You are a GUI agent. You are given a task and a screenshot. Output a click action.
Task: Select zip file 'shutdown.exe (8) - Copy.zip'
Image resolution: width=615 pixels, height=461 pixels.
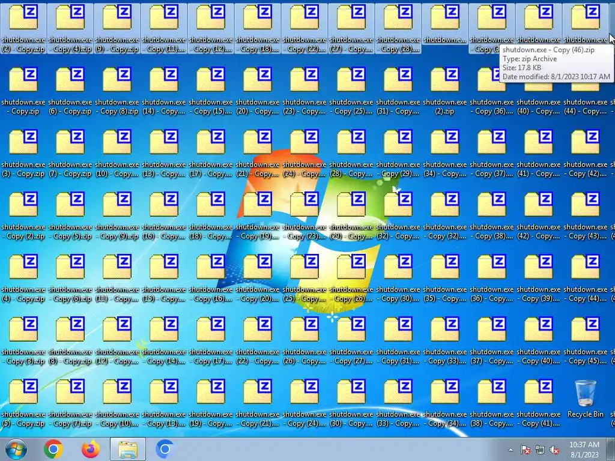pos(70,341)
